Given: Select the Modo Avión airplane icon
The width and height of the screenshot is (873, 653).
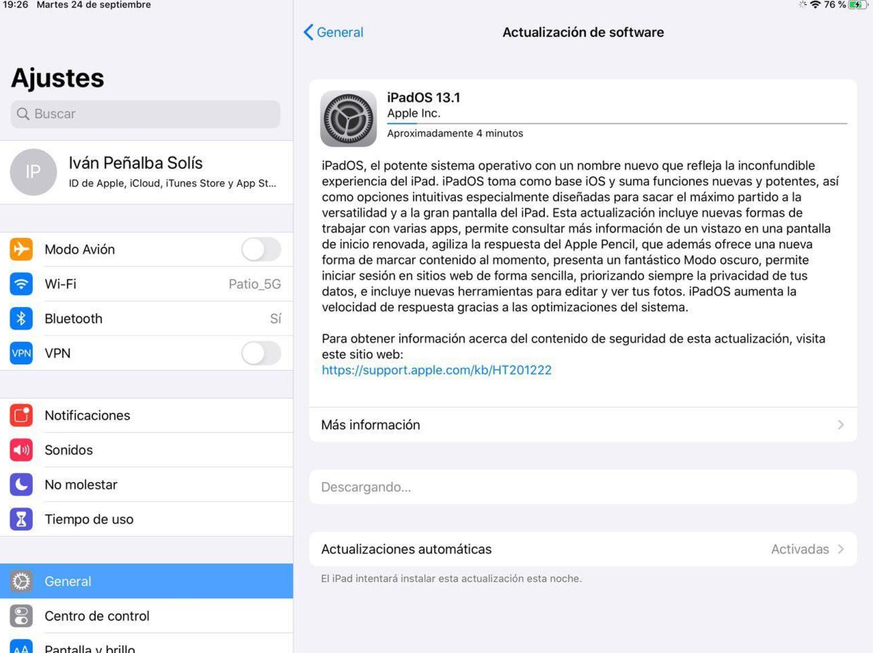Looking at the screenshot, I should coord(21,250).
